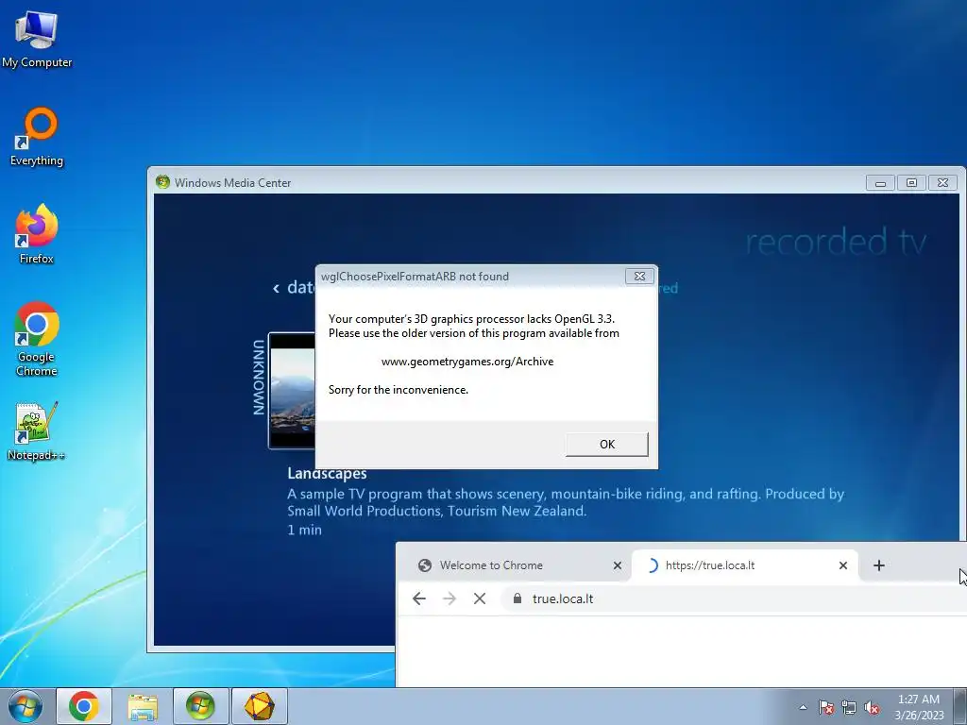Maximize the Windows Media Center window
The width and height of the screenshot is (967, 725).
[x=911, y=182]
